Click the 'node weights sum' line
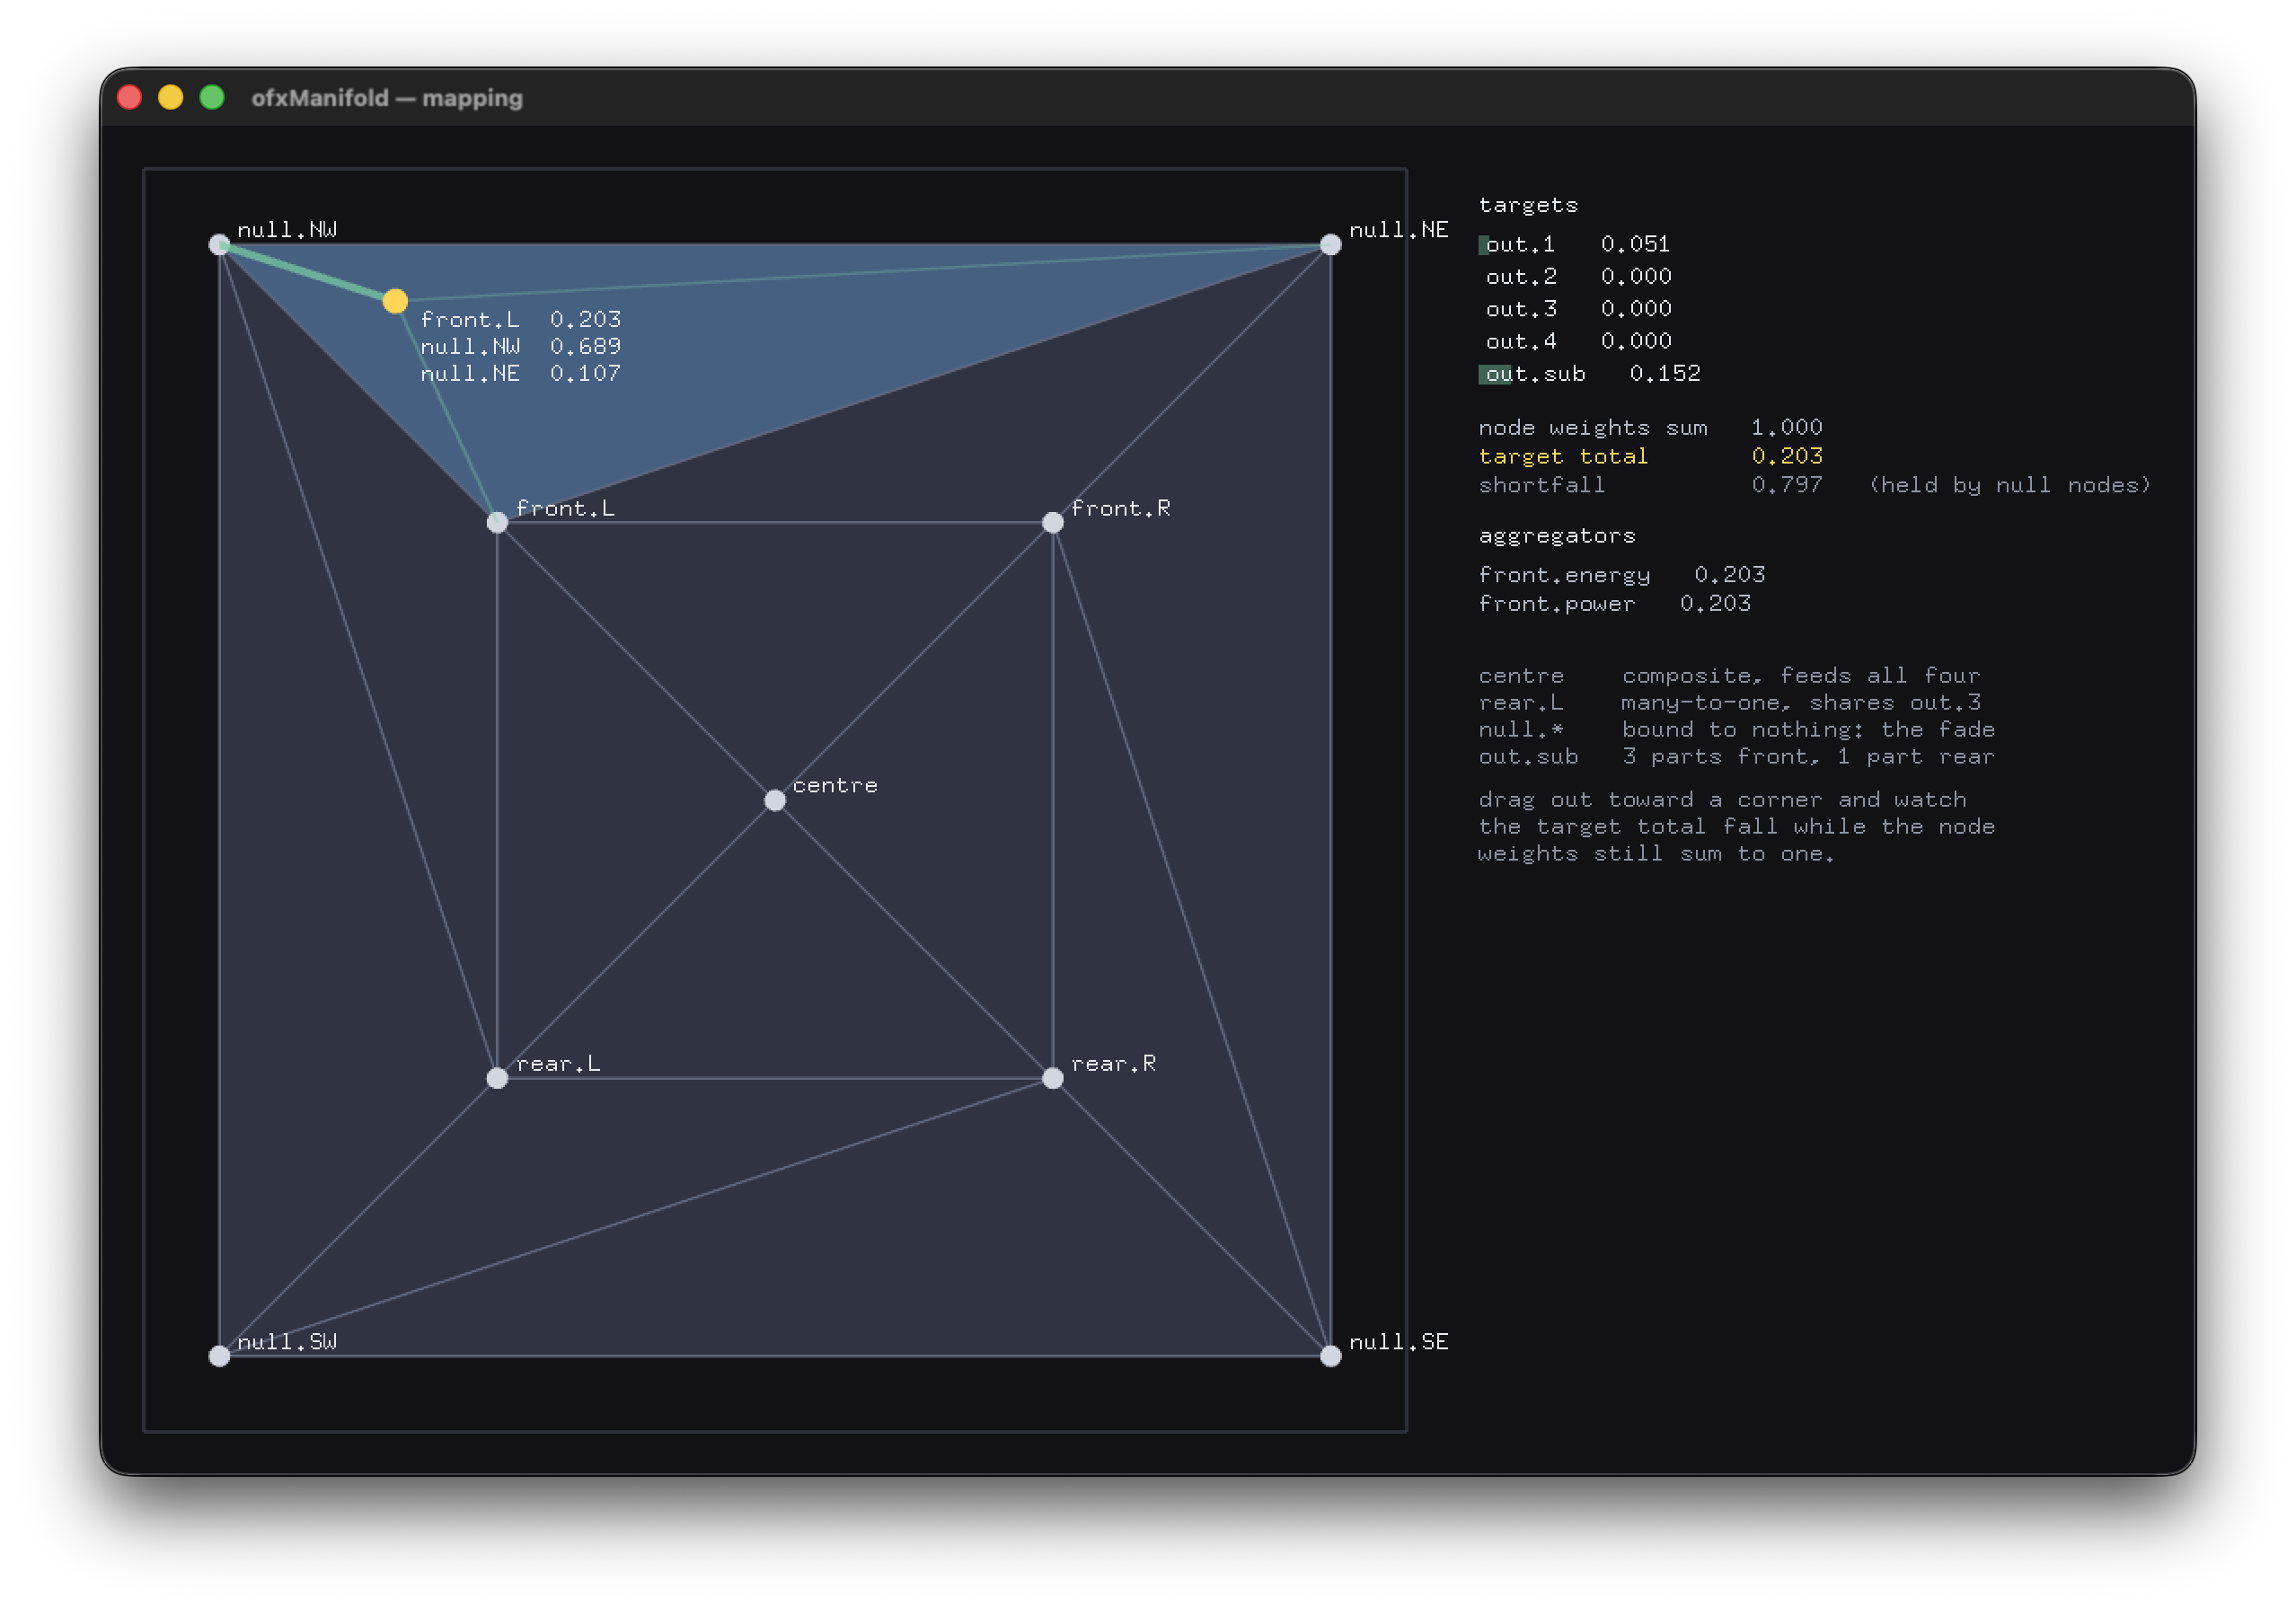2296x1608 pixels. tap(1650, 428)
